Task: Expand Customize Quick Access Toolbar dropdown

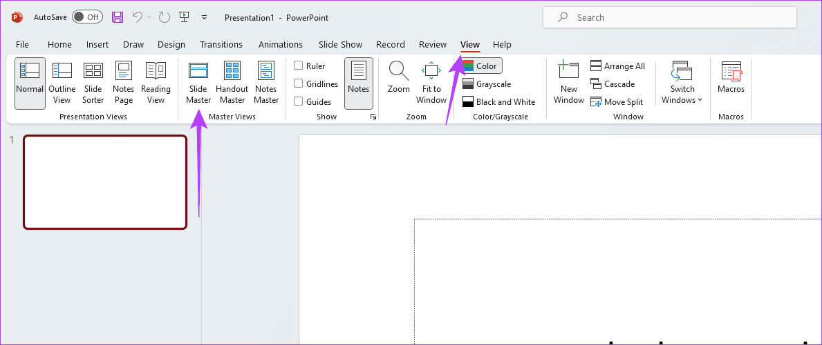Action: click(x=204, y=17)
